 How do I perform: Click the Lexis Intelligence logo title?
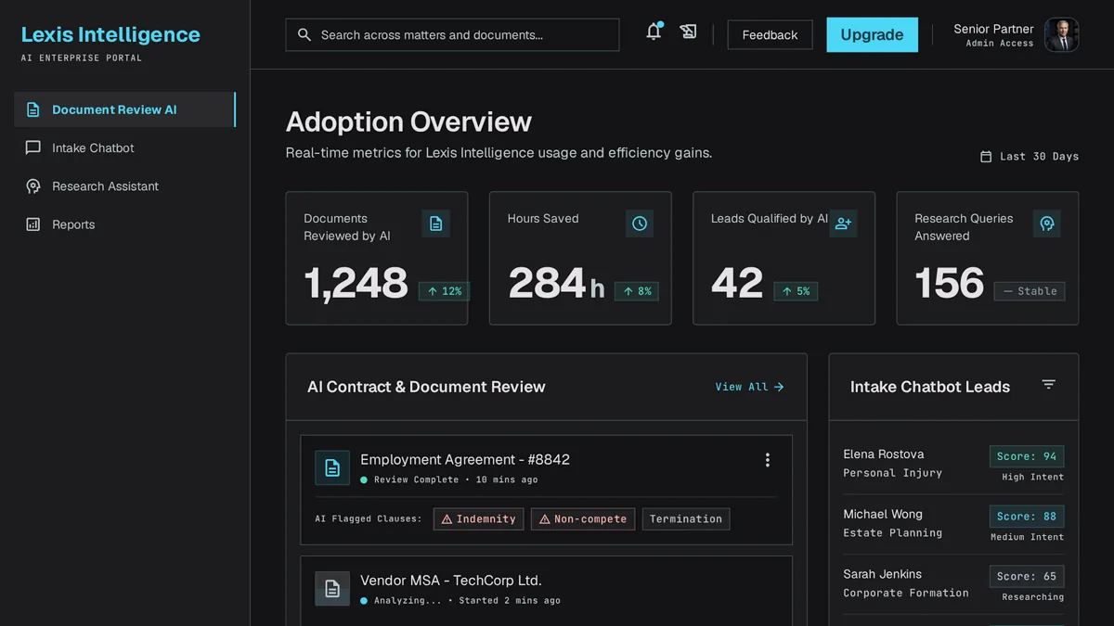(x=110, y=34)
